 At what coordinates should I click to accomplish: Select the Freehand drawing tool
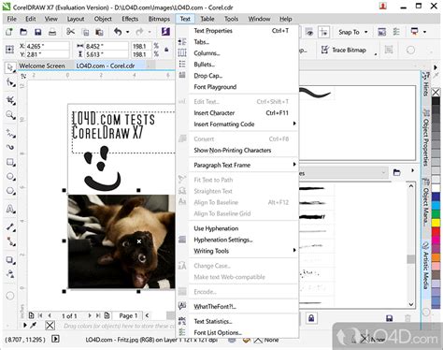point(10,133)
